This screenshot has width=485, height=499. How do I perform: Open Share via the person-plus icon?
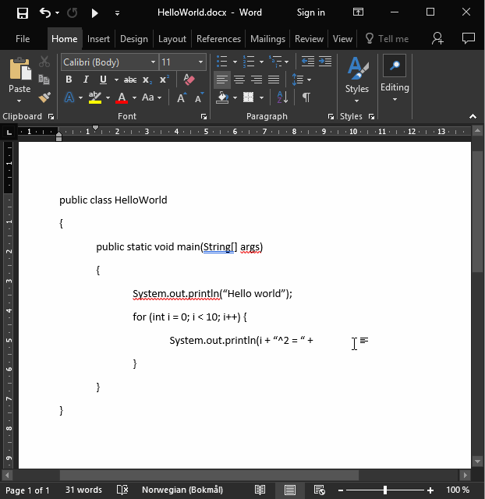click(x=437, y=38)
